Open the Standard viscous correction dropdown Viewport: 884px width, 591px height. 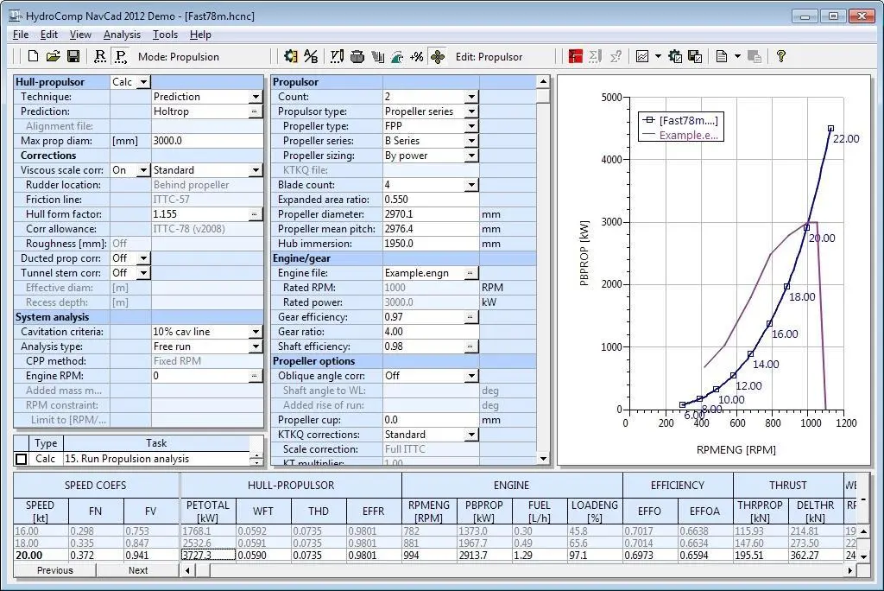[x=256, y=170]
